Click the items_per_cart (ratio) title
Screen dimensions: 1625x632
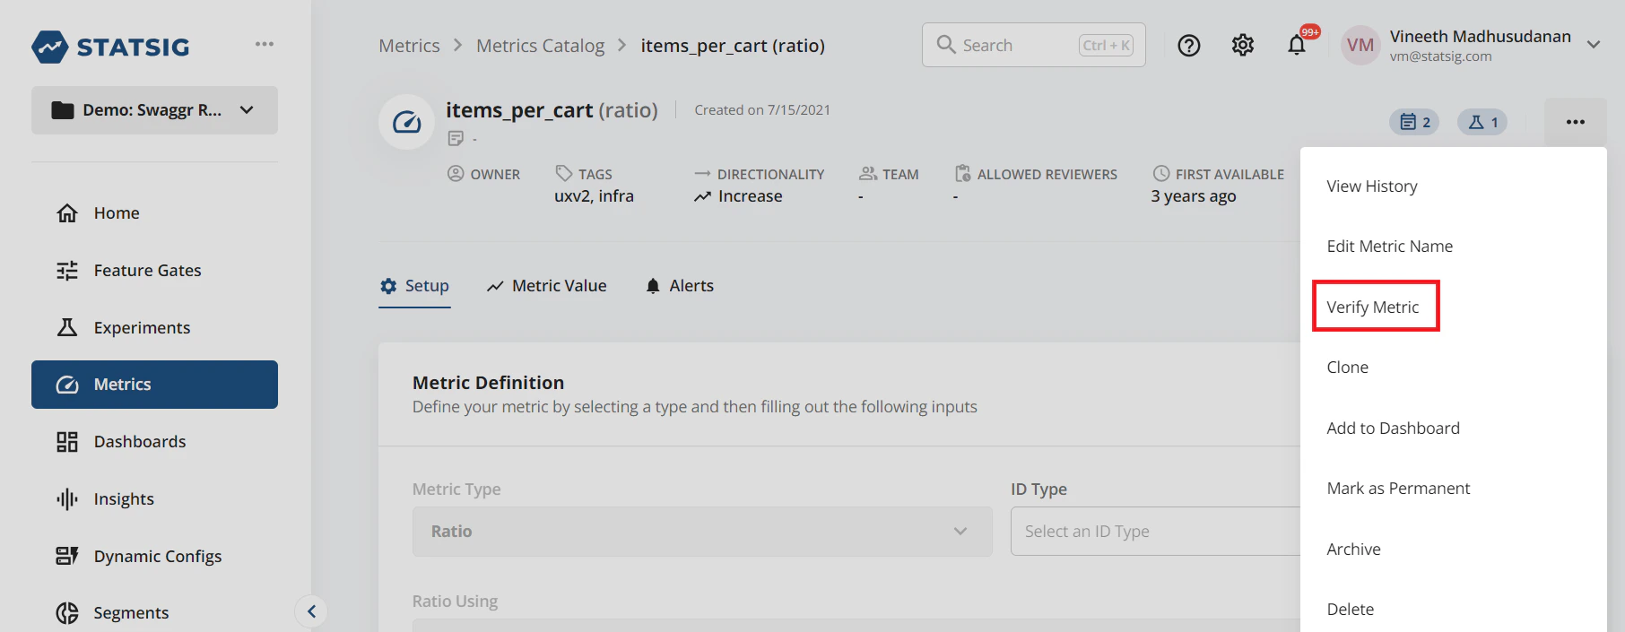click(x=552, y=110)
